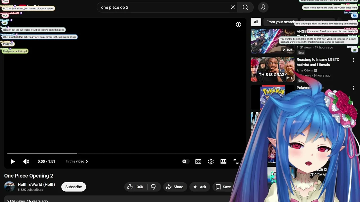This screenshot has width=360, height=202.
Task: Save the video to a playlist
Action: click(223, 187)
